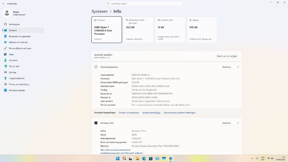Click the Settings gear taskbar icon
This screenshot has height=162, width=288.
[170, 159]
